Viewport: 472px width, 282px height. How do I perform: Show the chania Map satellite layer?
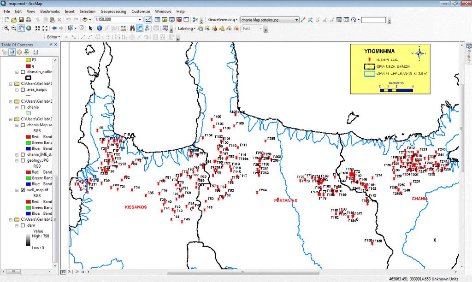[x=23, y=125]
